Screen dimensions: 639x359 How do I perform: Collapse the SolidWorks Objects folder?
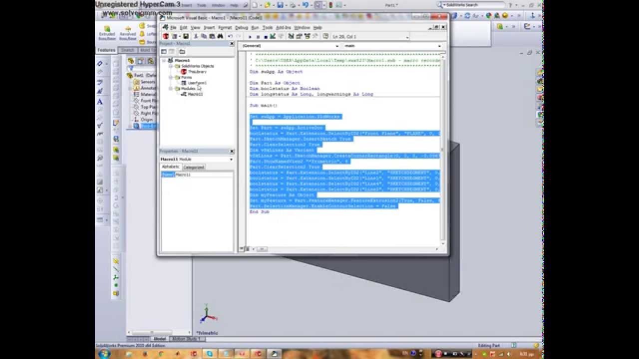170,66
